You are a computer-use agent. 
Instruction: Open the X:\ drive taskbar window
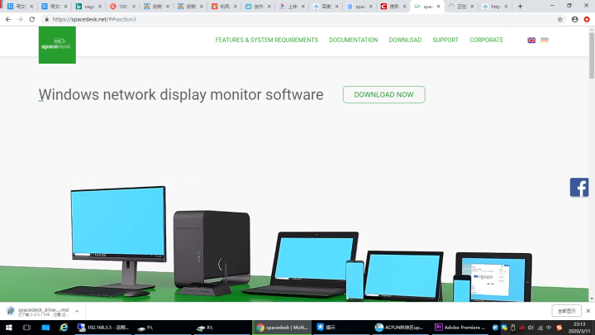(x=223, y=328)
